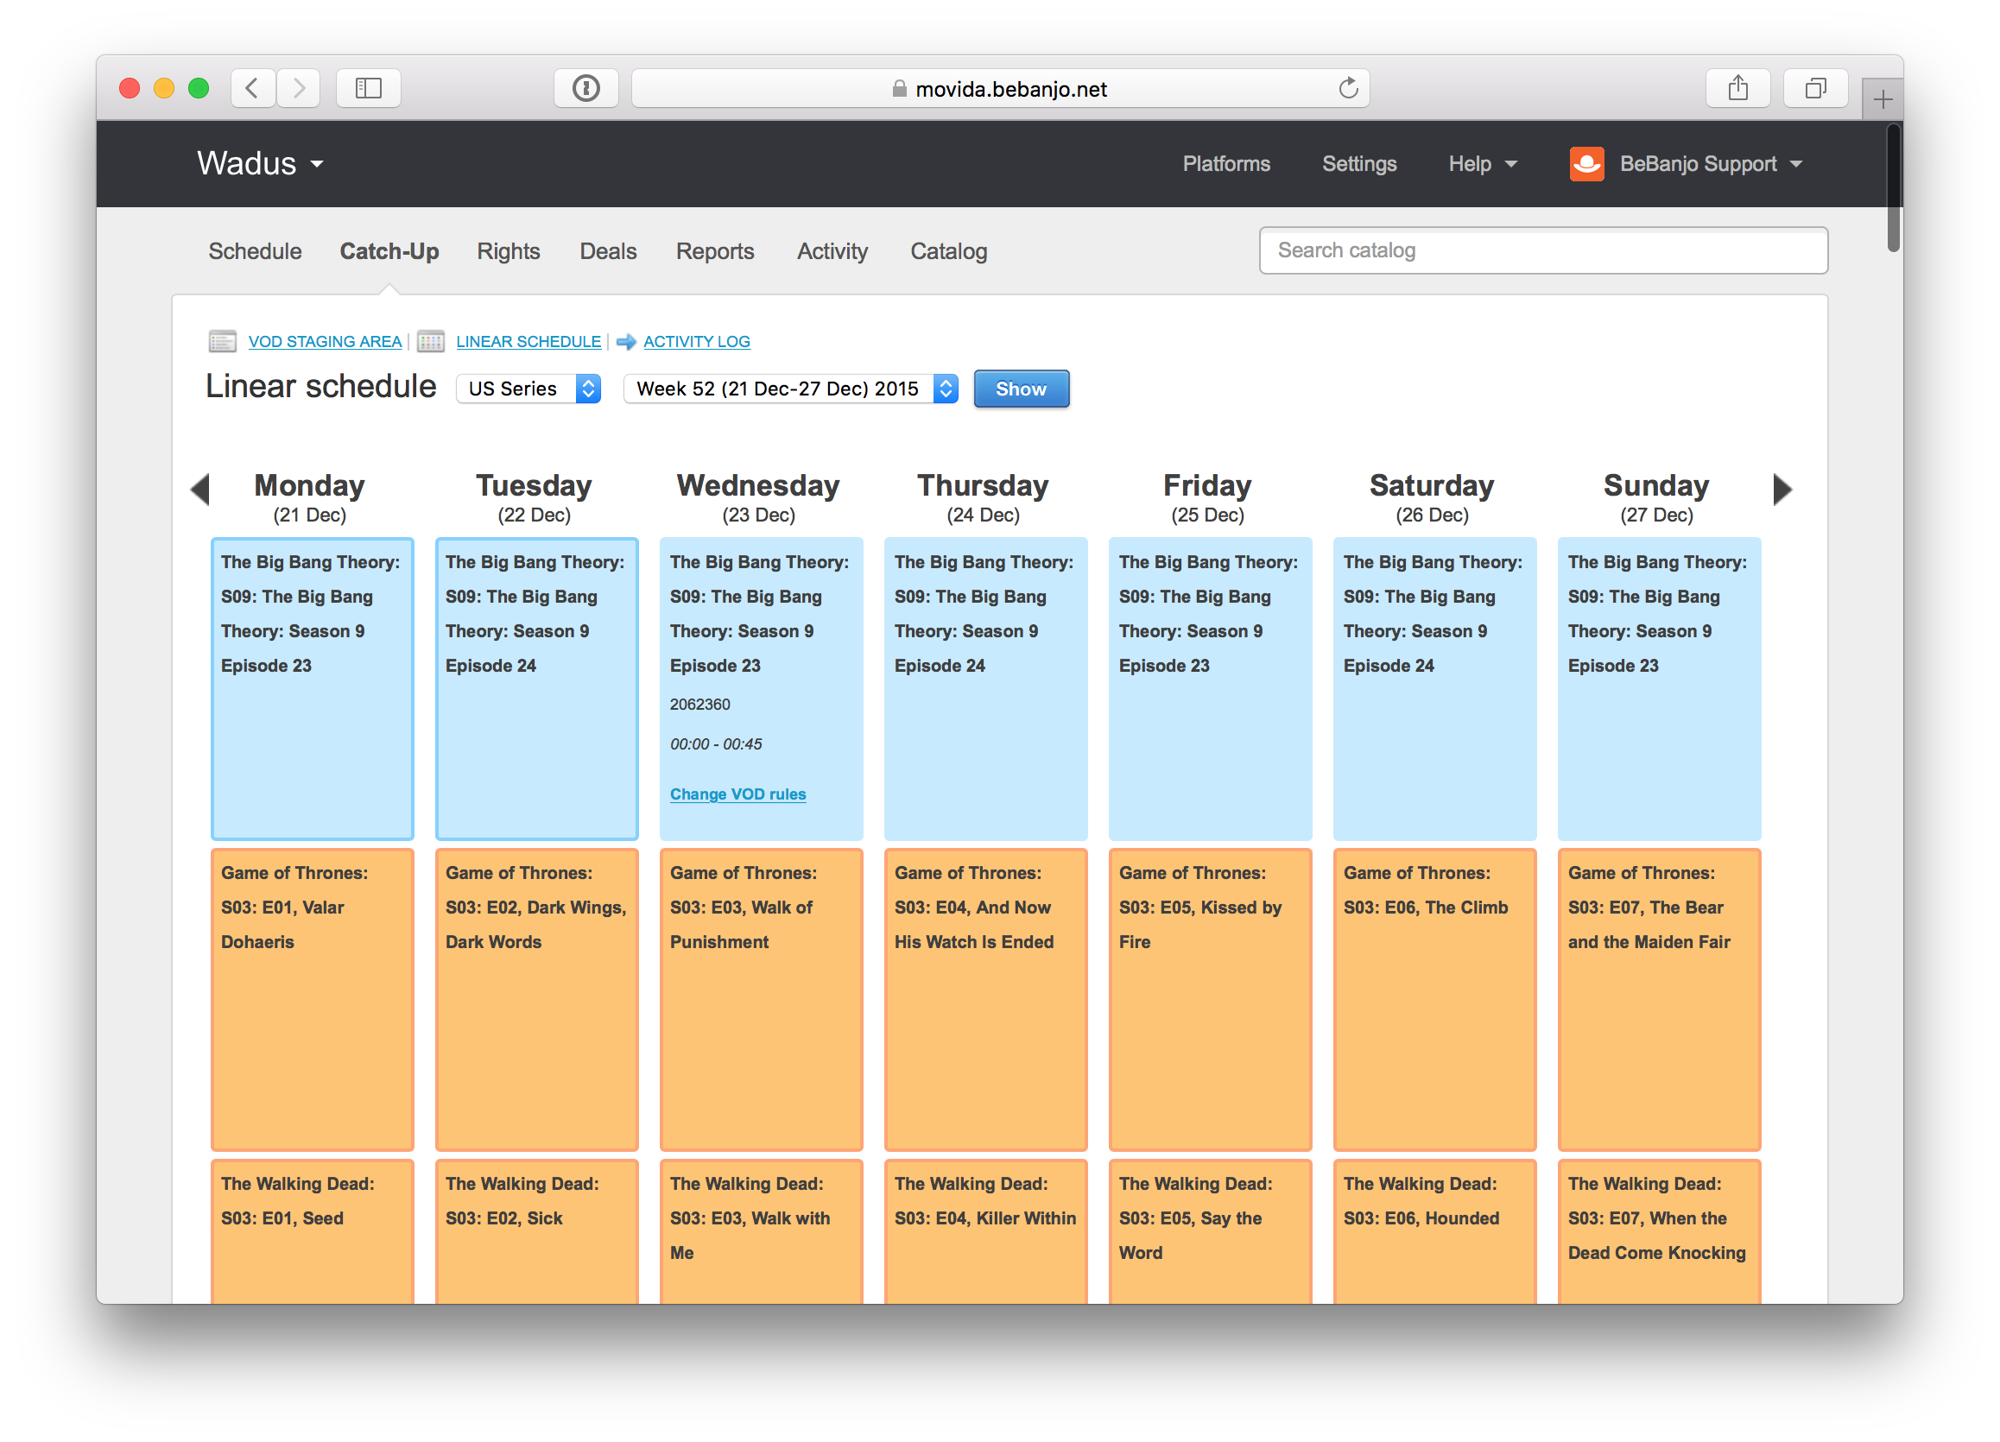
Task: Switch to the Catch-Up tab
Action: [389, 251]
